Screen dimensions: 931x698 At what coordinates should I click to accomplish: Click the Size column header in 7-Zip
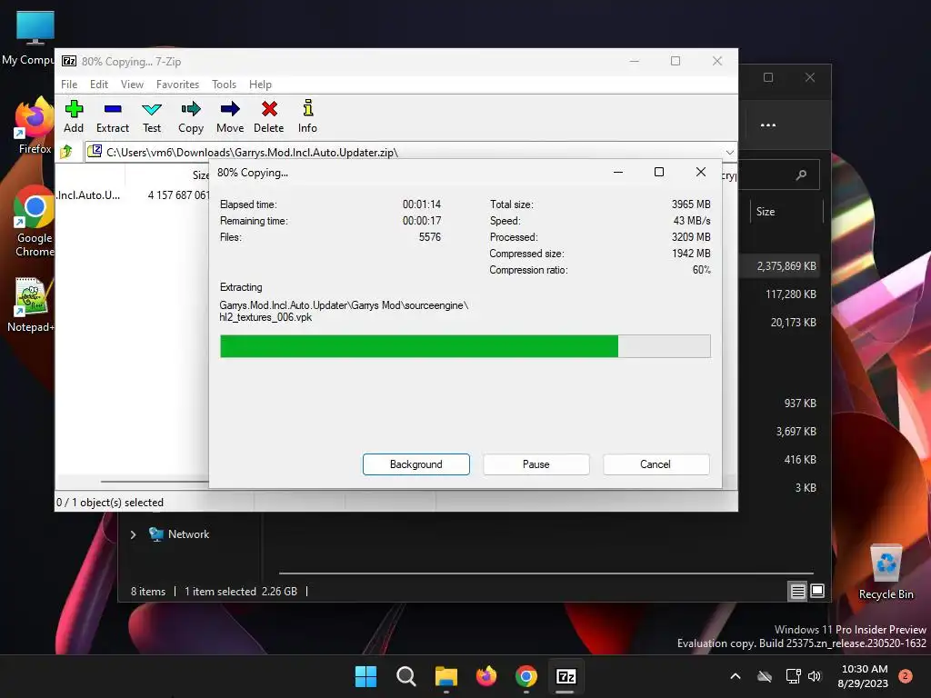(201, 175)
